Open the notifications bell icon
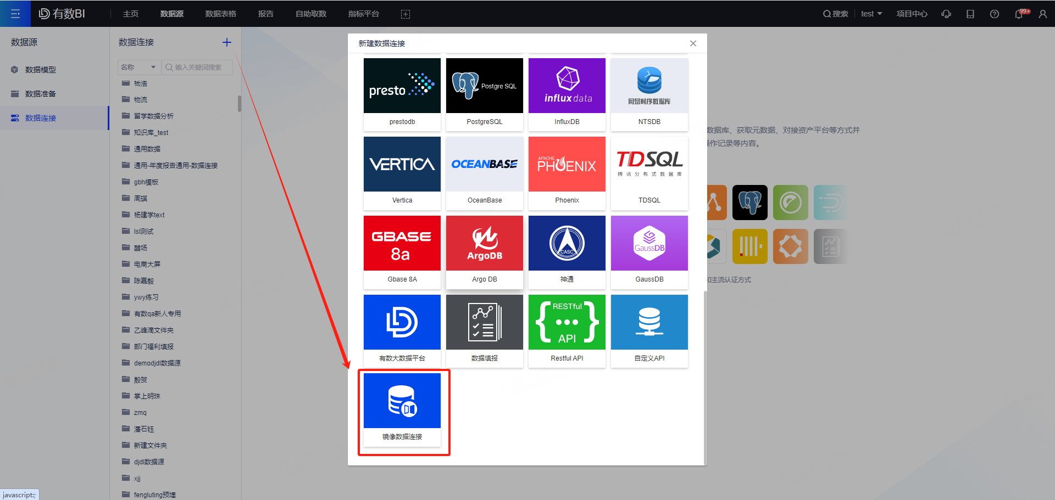Image resolution: width=1055 pixels, height=500 pixels. click(x=1018, y=14)
